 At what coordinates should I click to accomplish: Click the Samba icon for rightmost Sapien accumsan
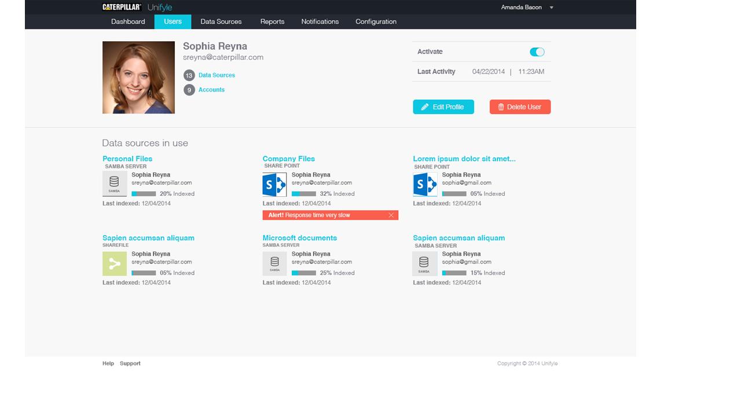423,263
